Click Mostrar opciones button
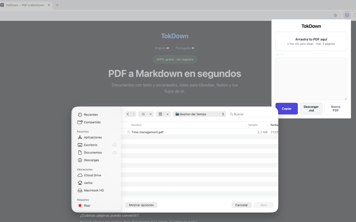 (141, 205)
